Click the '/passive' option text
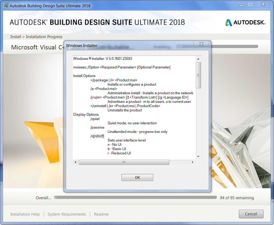The image size is (274, 225). (x=97, y=127)
